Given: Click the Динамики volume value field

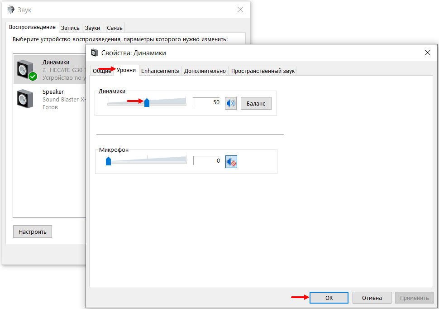Looking at the screenshot, I should point(206,102).
